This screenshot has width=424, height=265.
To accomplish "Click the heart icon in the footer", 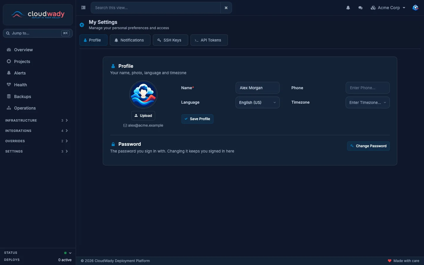I will pyautogui.click(x=390, y=261).
